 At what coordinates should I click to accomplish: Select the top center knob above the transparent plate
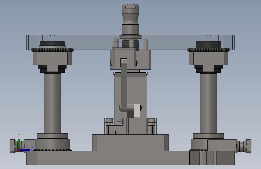(131, 19)
